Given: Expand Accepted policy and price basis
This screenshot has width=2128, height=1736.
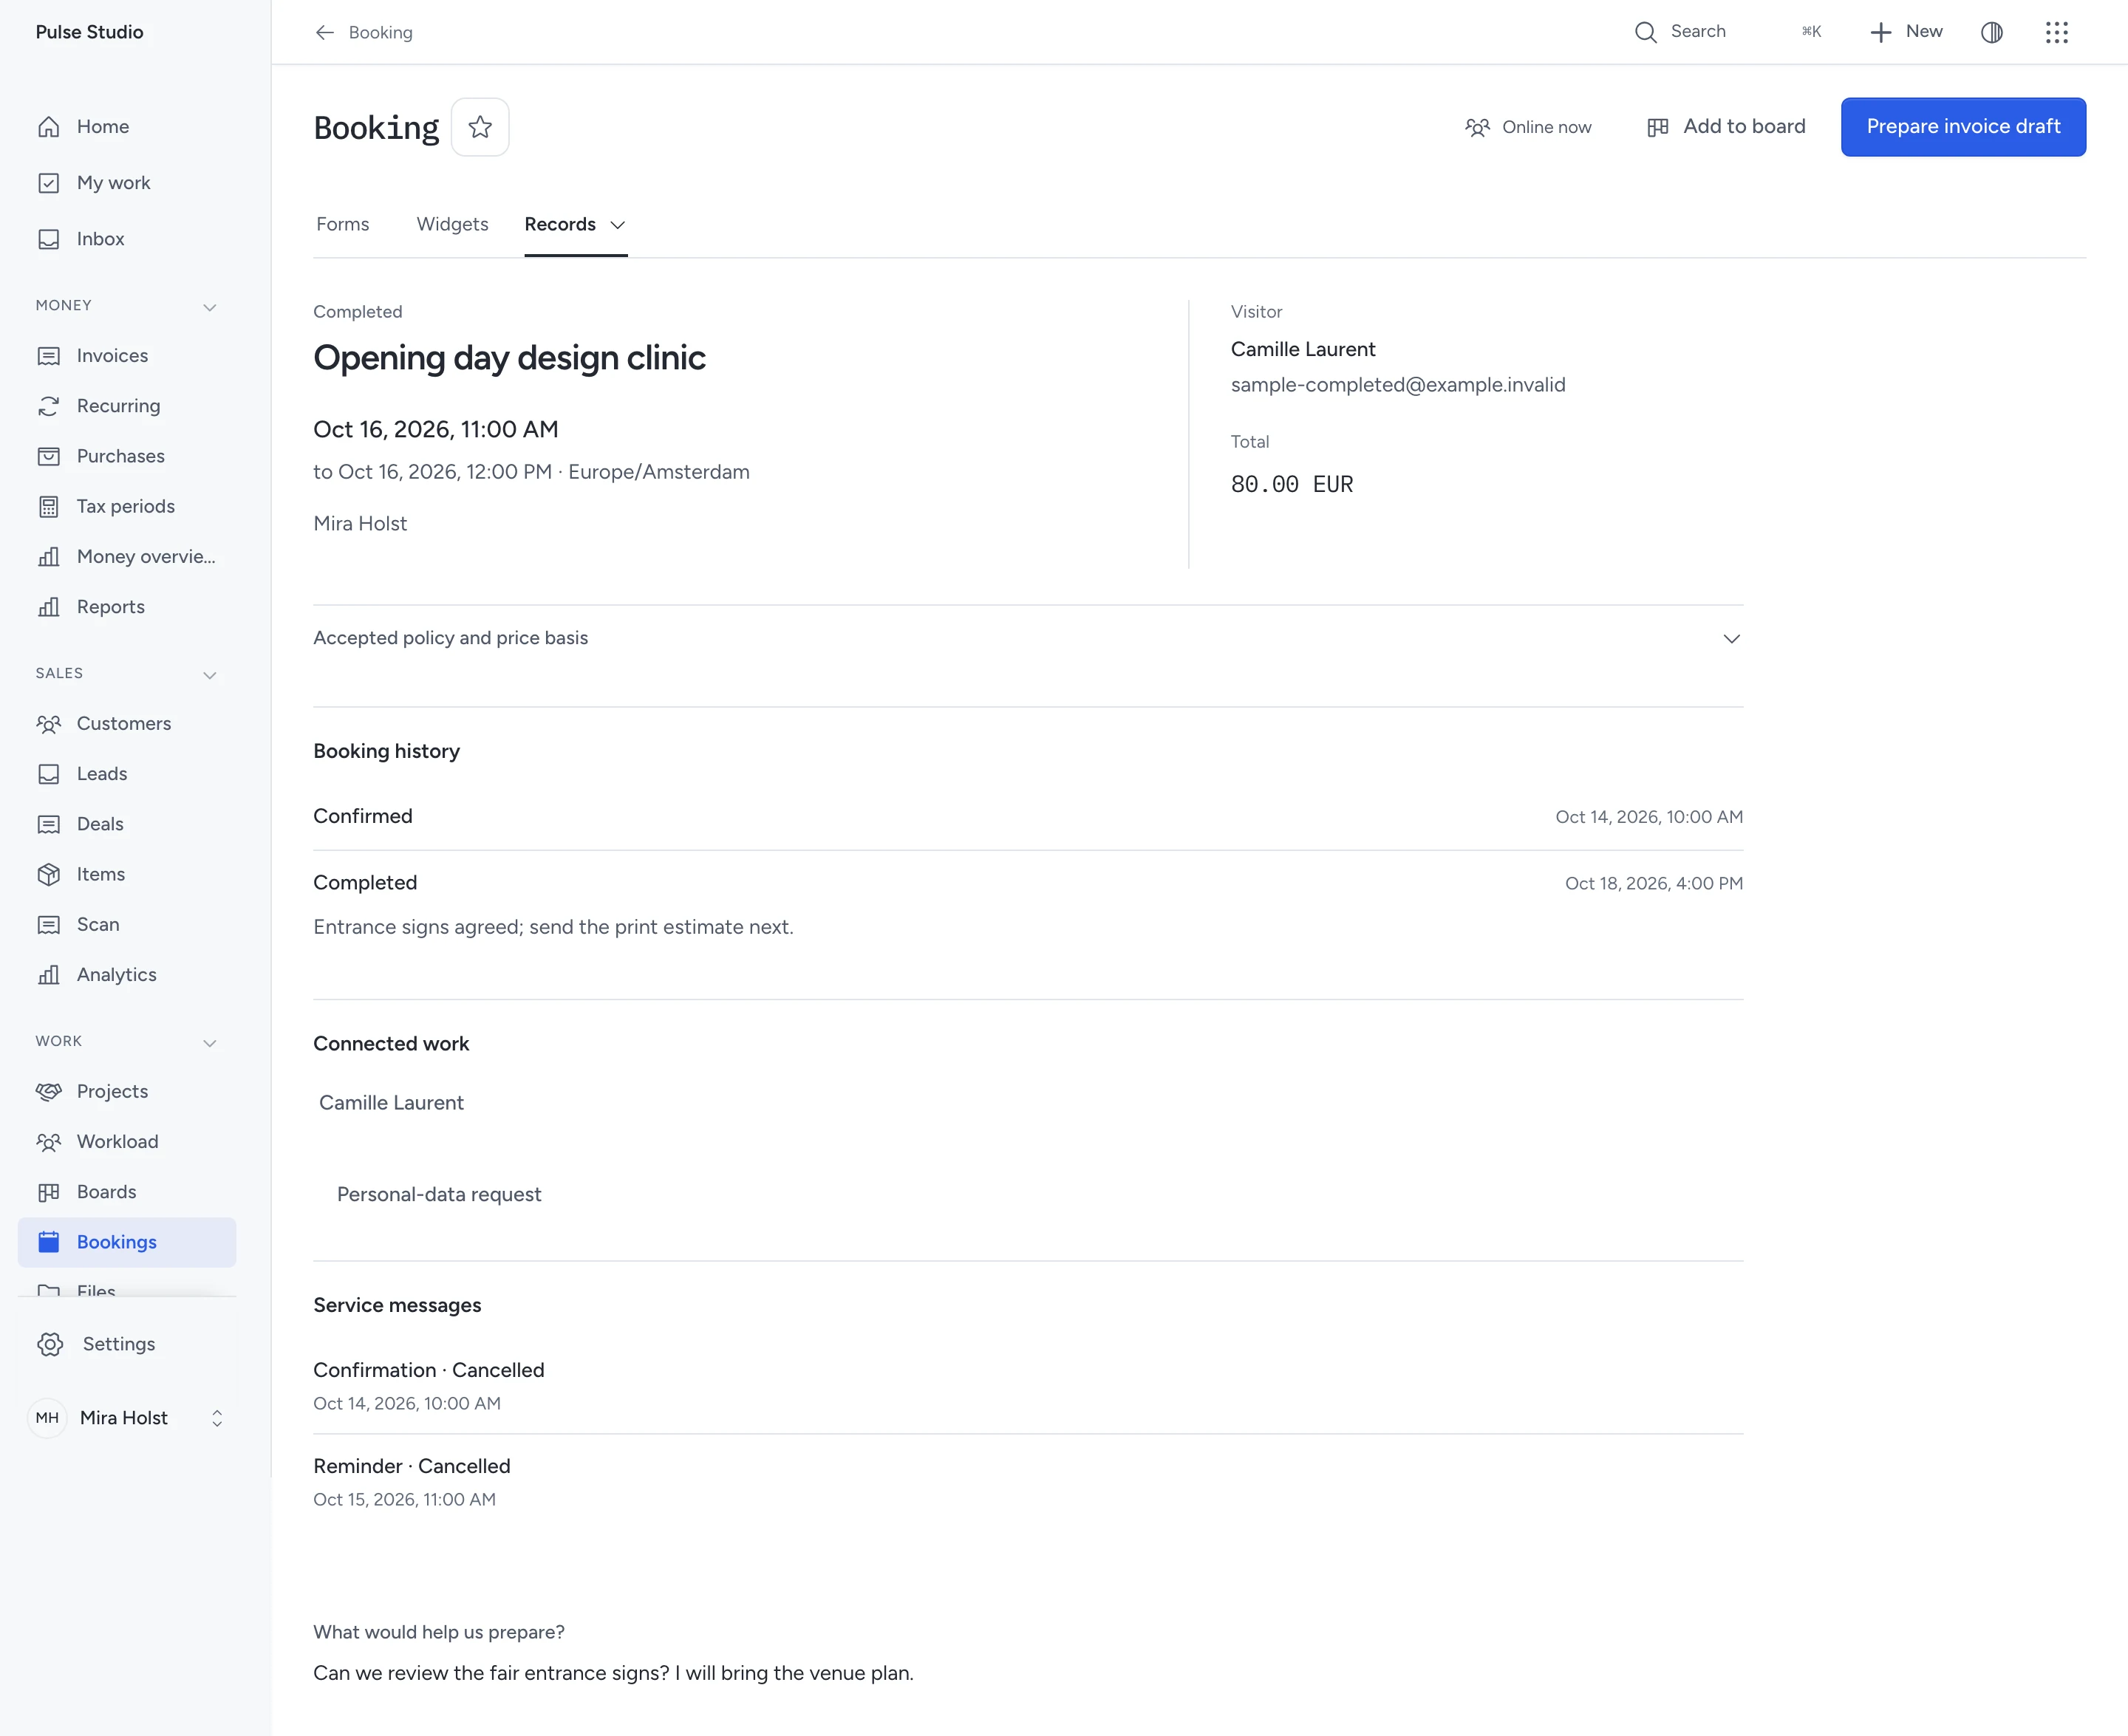Looking at the screenshot, I should [x=1028, y=638].
